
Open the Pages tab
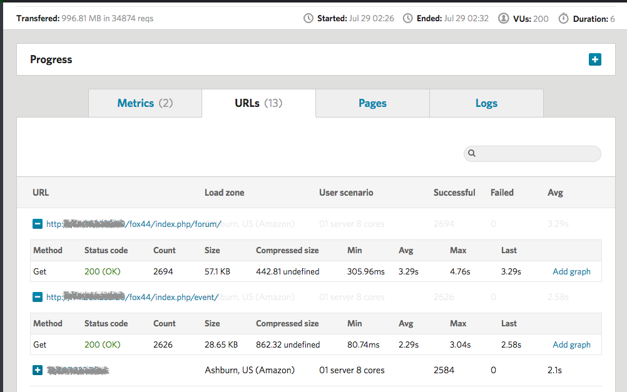372,103
